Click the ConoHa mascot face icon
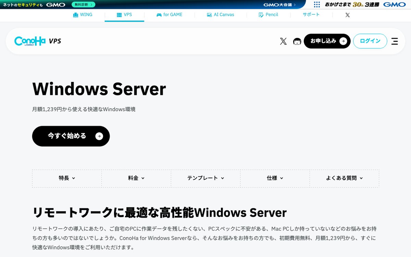 297,41
